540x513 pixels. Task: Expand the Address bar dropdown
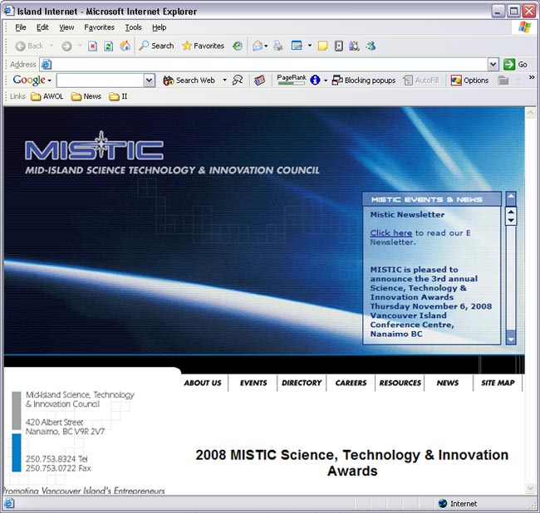(x=493, y=65)
